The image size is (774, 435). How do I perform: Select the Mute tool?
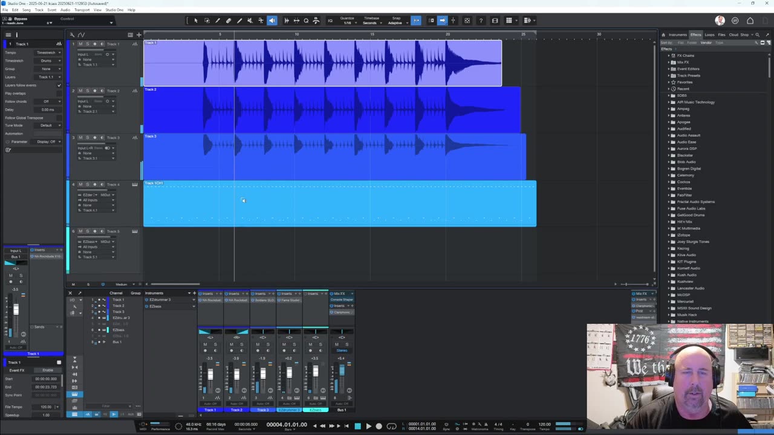click(250, 21)
